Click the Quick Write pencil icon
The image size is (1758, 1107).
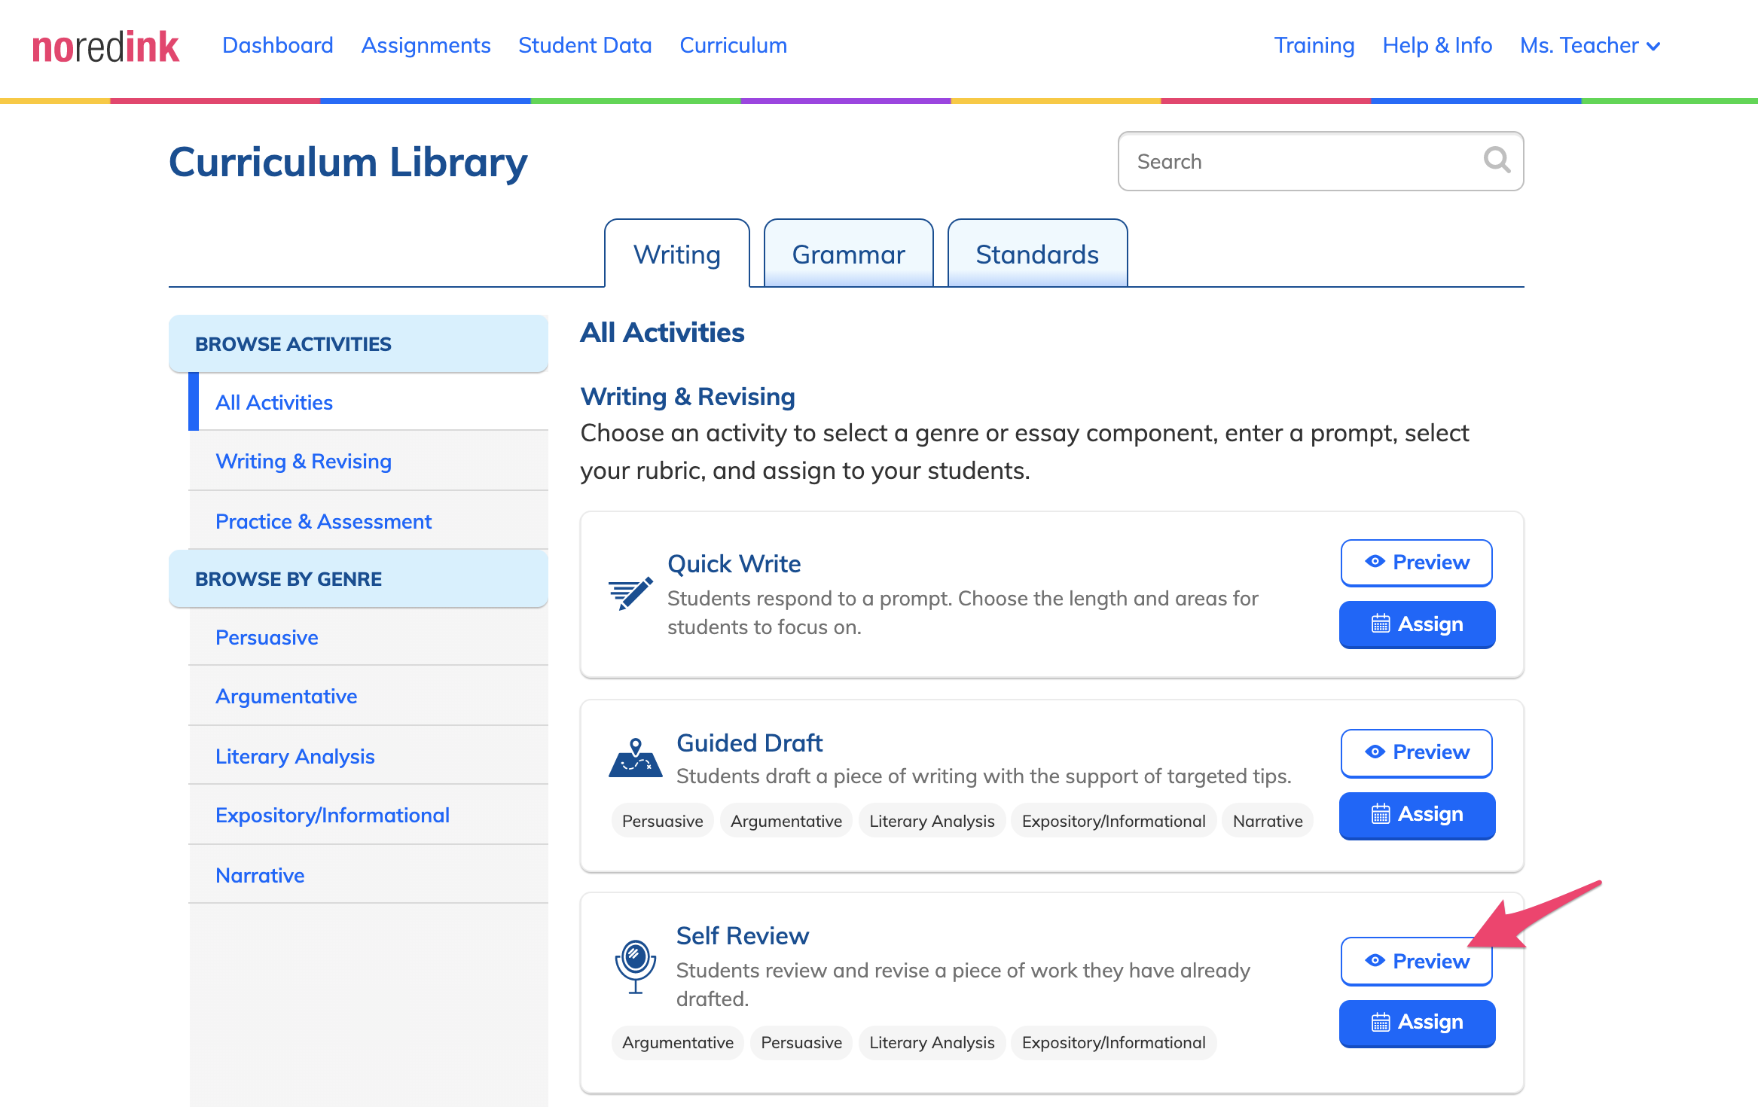point(630,594)
